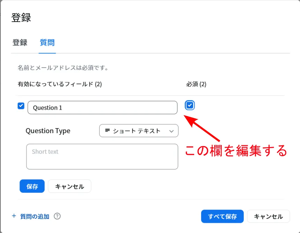
Task: Open the ショート テキスト question type dropdown
Action: [x=139, y=131]
